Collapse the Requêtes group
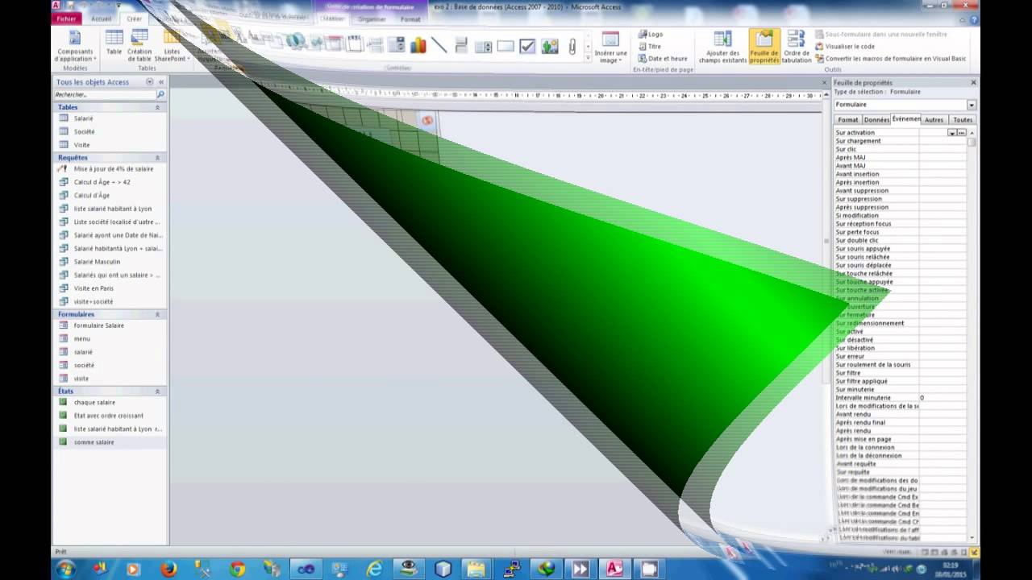 coord(157,158)
